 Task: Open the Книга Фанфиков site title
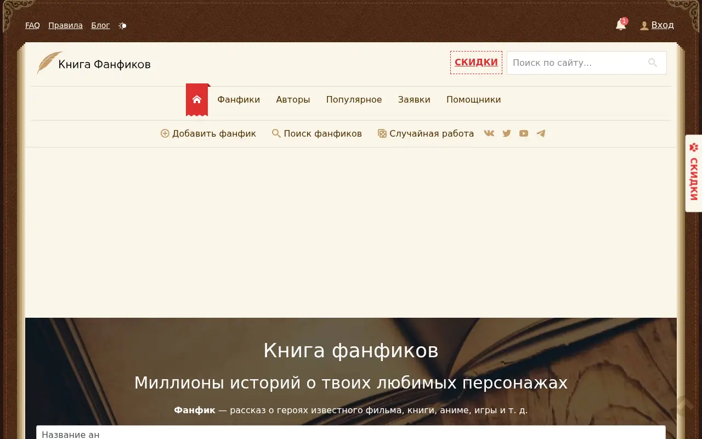104,65
